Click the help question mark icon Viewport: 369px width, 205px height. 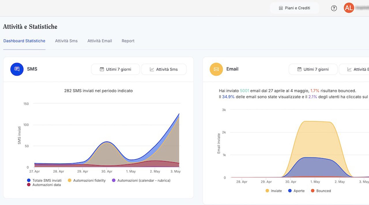click(x=334, y=8)
